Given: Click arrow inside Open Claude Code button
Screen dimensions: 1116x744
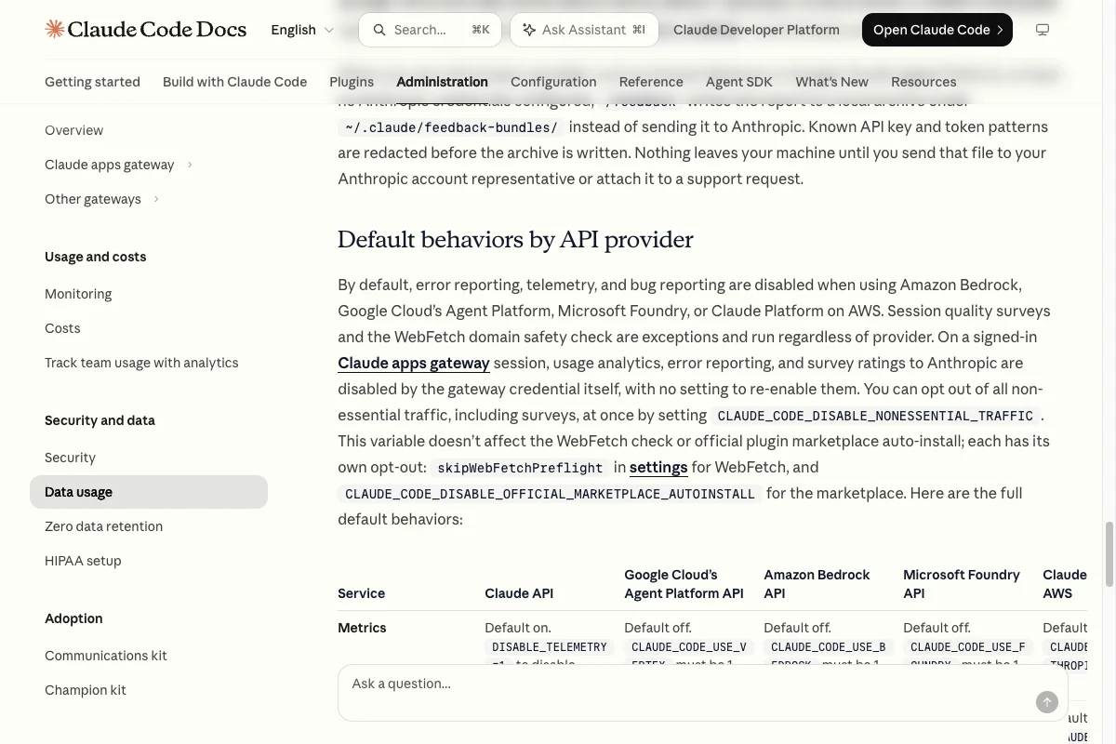Looking at the screenshot, I should (1000, 30).
